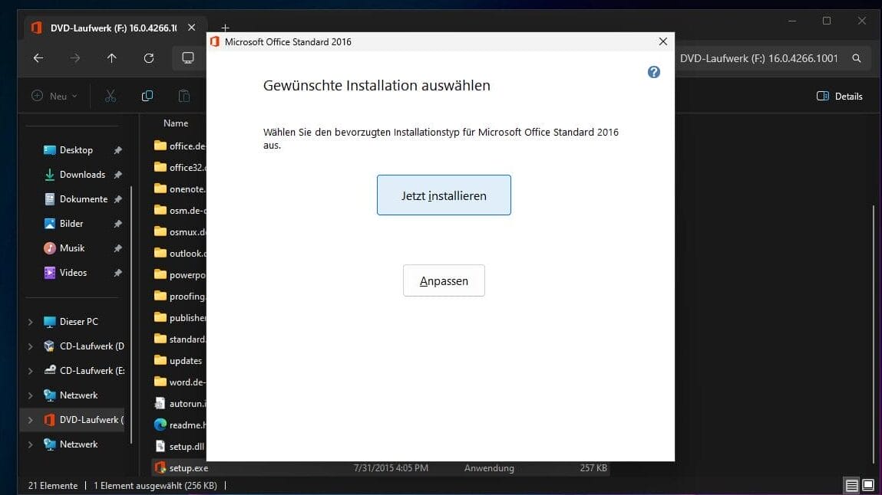Click the search magnifier icon

pos(857,58)
